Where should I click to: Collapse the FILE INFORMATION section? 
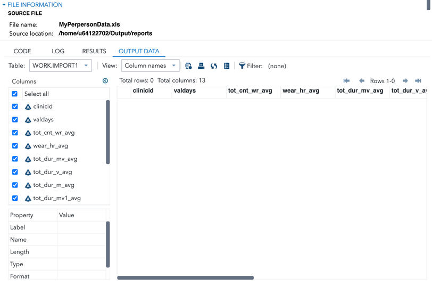4,5
